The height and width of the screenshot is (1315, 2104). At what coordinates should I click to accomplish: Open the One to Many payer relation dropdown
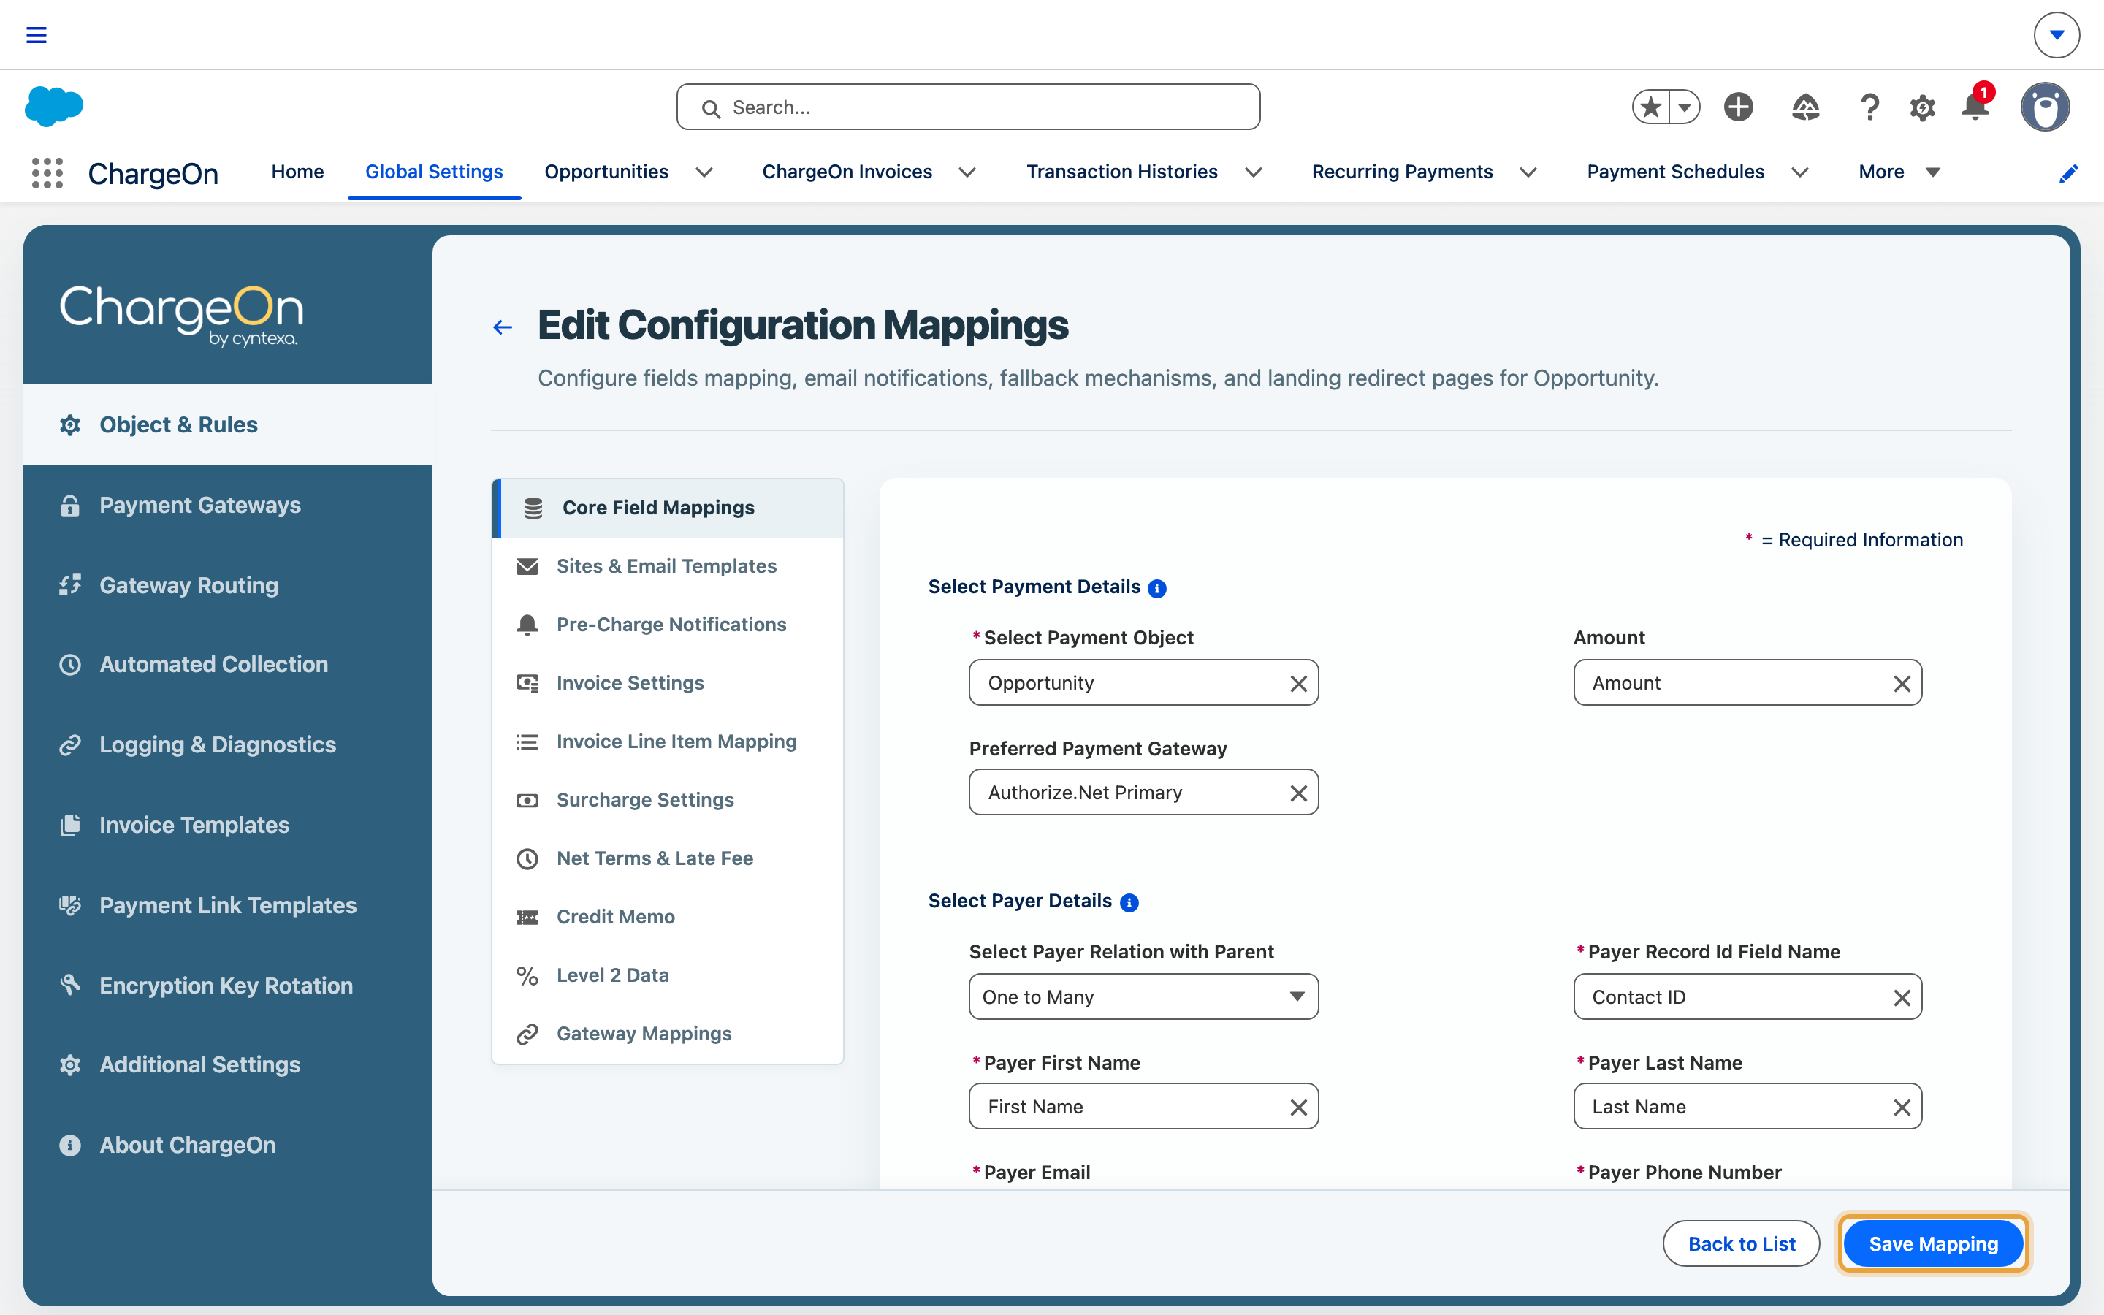(x=1143, y=996)
